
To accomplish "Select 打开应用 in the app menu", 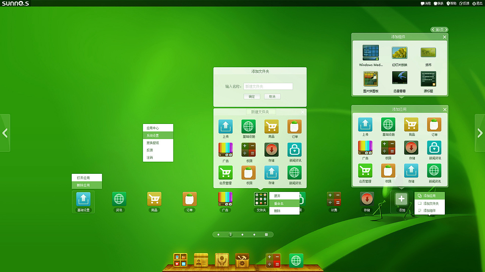I will click(87, 178).
